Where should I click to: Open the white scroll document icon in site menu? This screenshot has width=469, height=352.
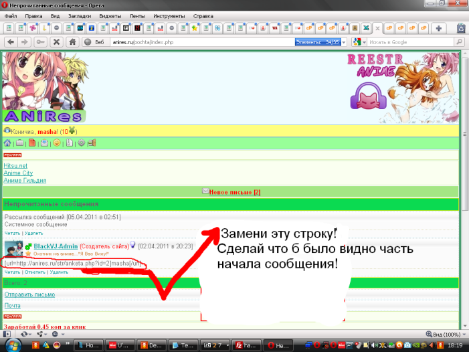[70, 143]
